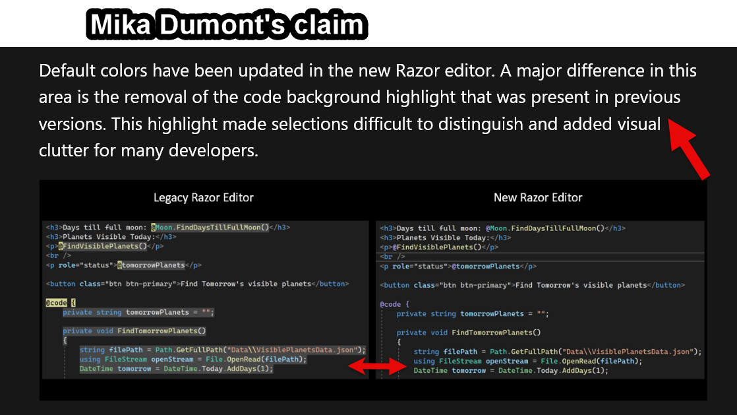The width and height of the screenshot is (737, 415).
Task: Click the paragraph line starting 'area is the removal'
Action: coord(359,97)
